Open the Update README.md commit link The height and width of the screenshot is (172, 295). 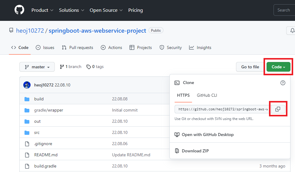click(x=131, y=155)
